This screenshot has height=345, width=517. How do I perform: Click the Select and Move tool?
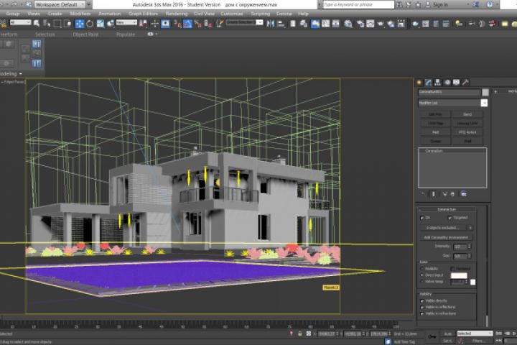pyautogui.click(x=79, y=24)
